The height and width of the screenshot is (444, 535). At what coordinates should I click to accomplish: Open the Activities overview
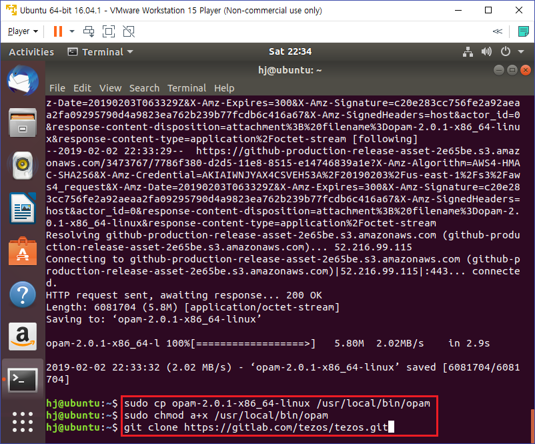(31, 52)
